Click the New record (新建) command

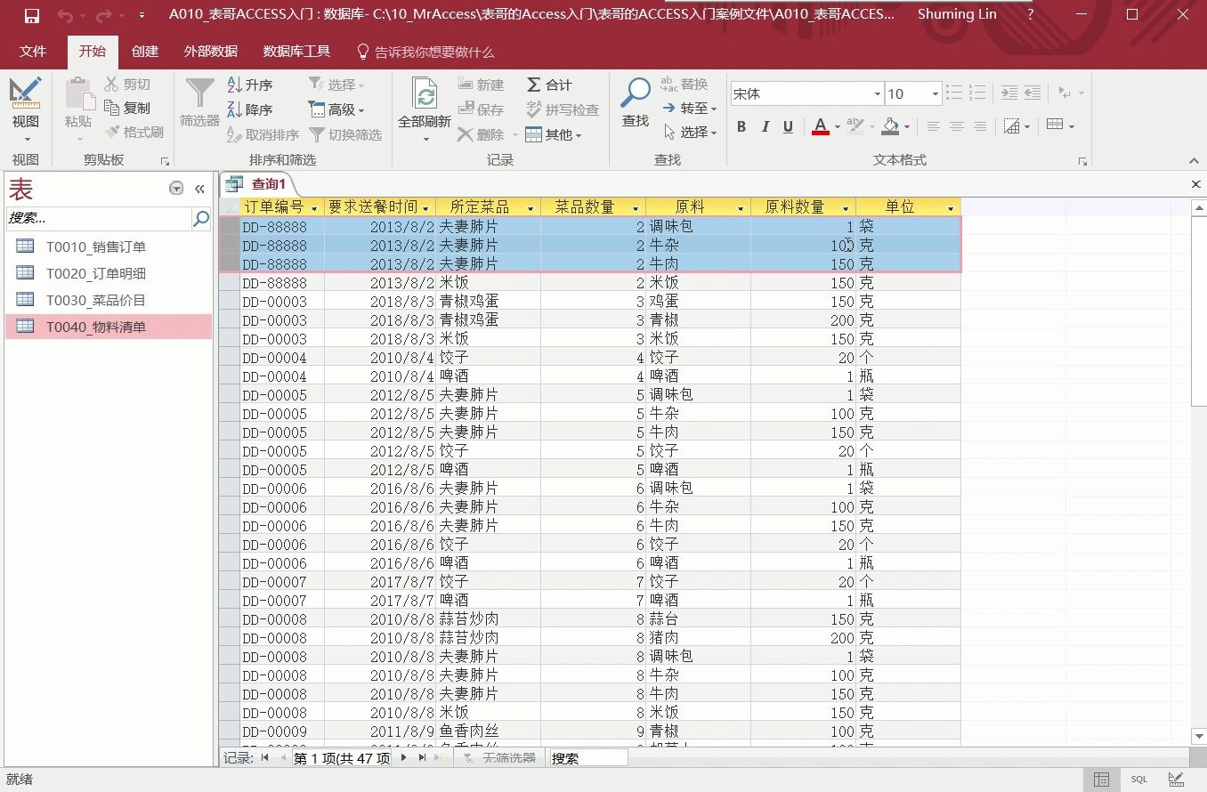coord(481,85)
